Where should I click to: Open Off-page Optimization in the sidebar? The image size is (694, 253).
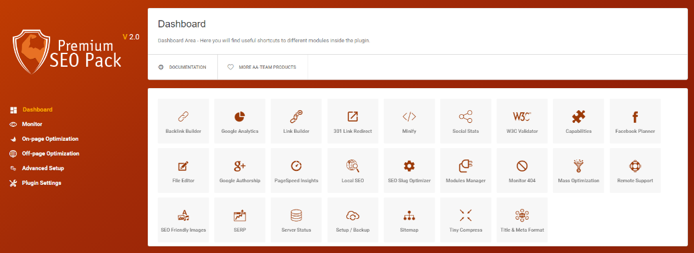click(x=45, y=154)
